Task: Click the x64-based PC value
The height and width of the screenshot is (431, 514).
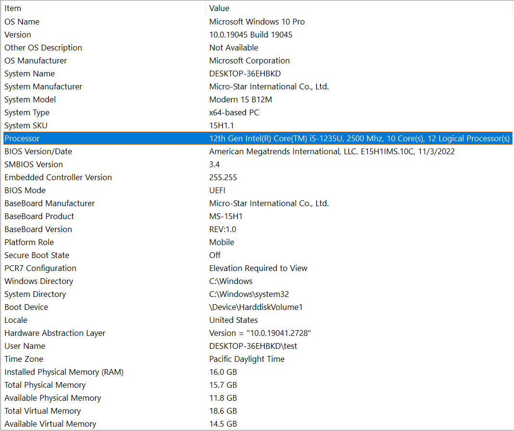Action: pyautogui.click(x=234, y=112)
